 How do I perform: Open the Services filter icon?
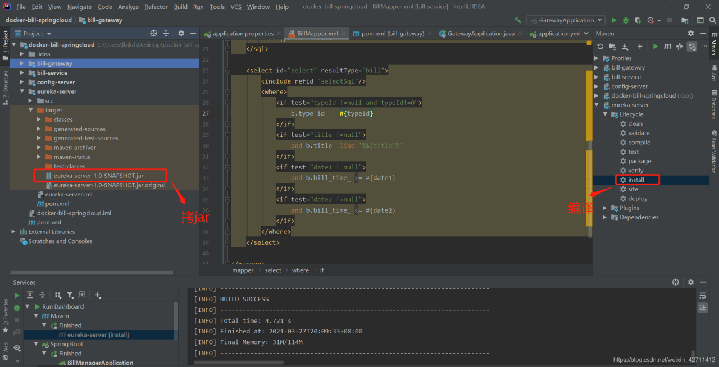[70, 295]
